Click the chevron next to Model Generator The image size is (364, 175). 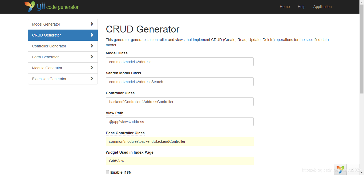pyautogui.click(x=92, y=24)
